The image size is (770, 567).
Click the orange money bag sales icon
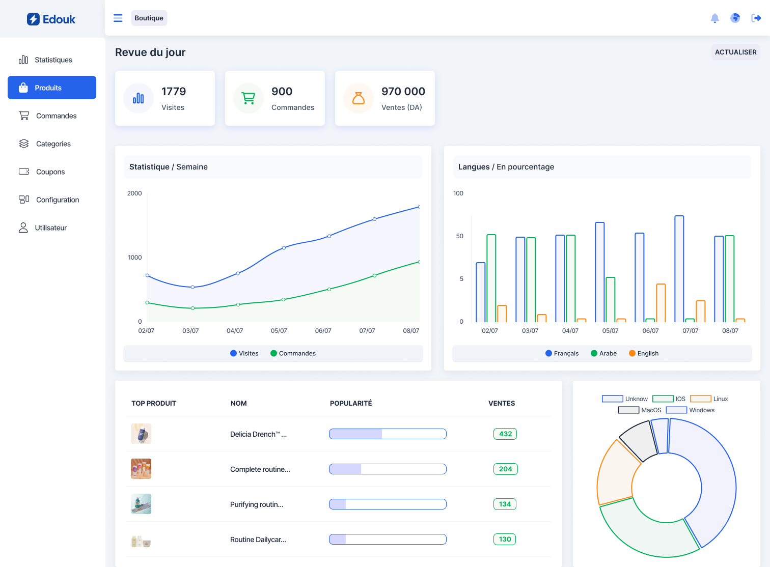coord(359,98)
